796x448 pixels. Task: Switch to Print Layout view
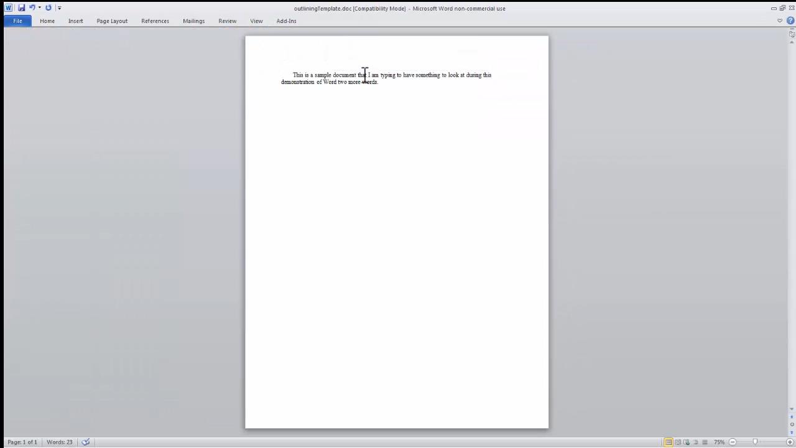point(669,442)
